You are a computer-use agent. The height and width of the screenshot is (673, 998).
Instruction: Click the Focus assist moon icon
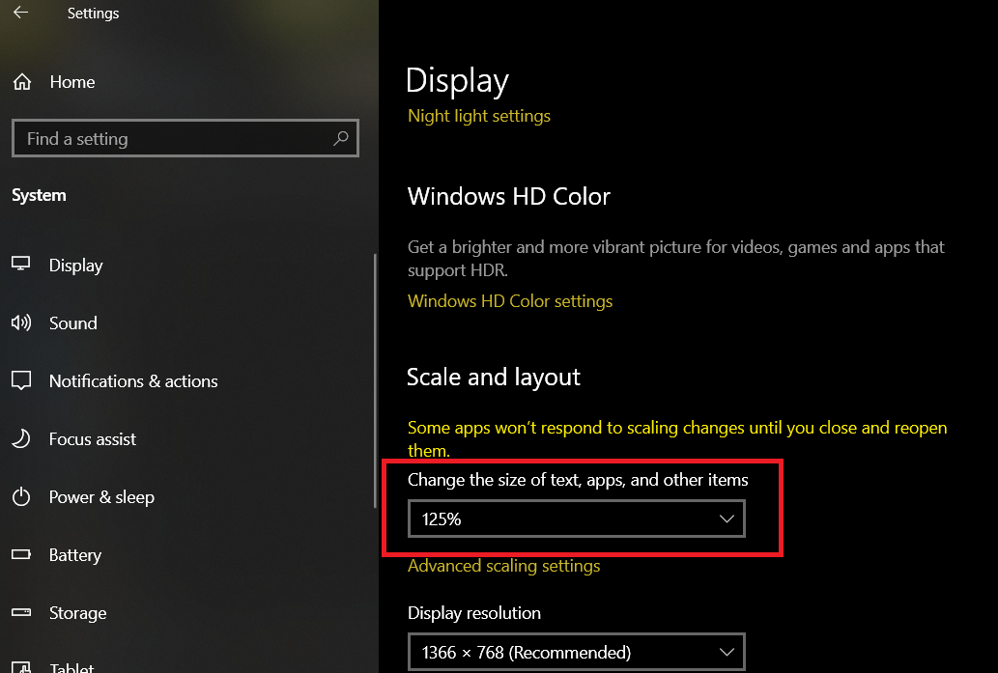click(x=21, y=439)
